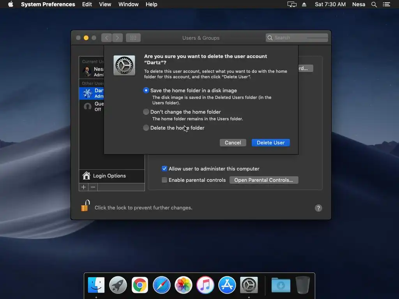This screenshot has height=299, width=399.
Task: Click the screen mirroring menu bar icon
Action: pyautogui.click(x=292, y=4)
